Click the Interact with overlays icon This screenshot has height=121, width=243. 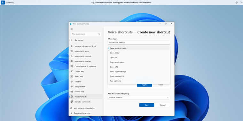tap(72, 61)
